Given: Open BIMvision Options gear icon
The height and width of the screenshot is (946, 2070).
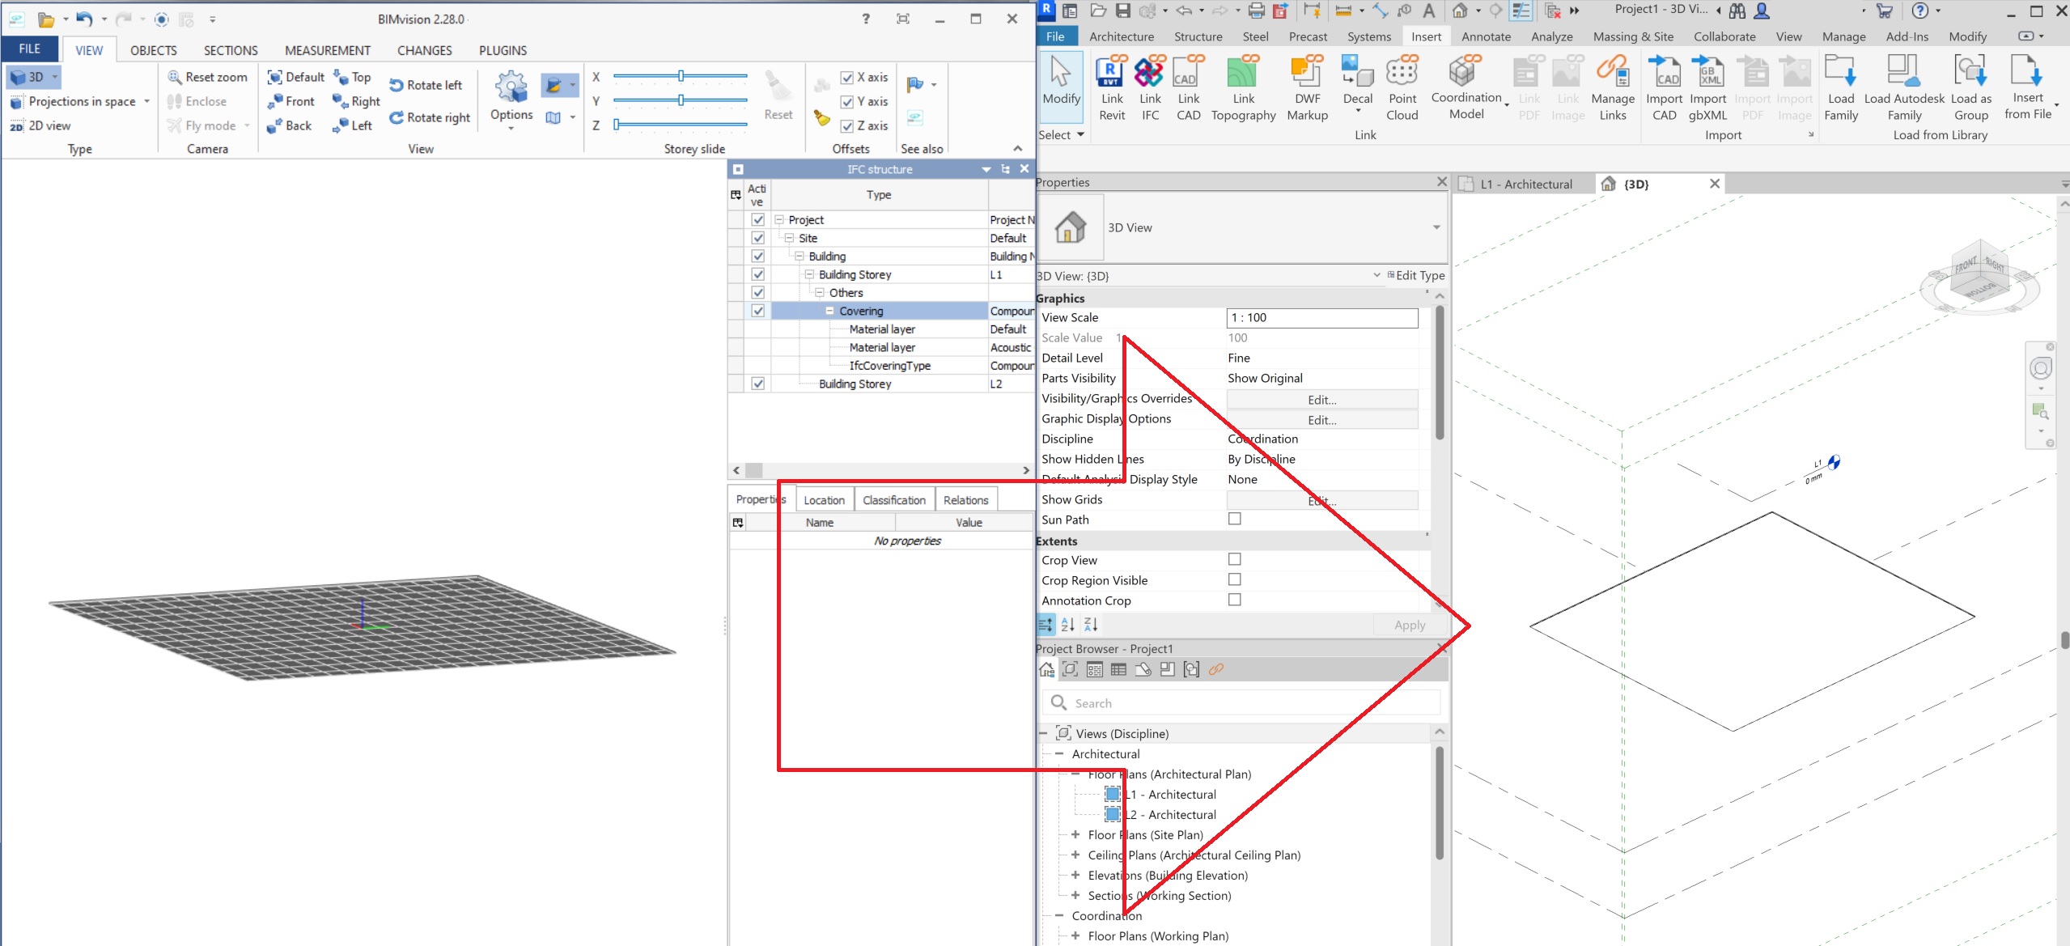Looking at the screenshot, I should tap(511, 87).
